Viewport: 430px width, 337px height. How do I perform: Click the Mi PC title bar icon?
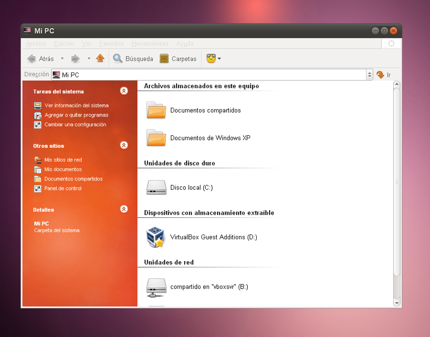point(27,31)
